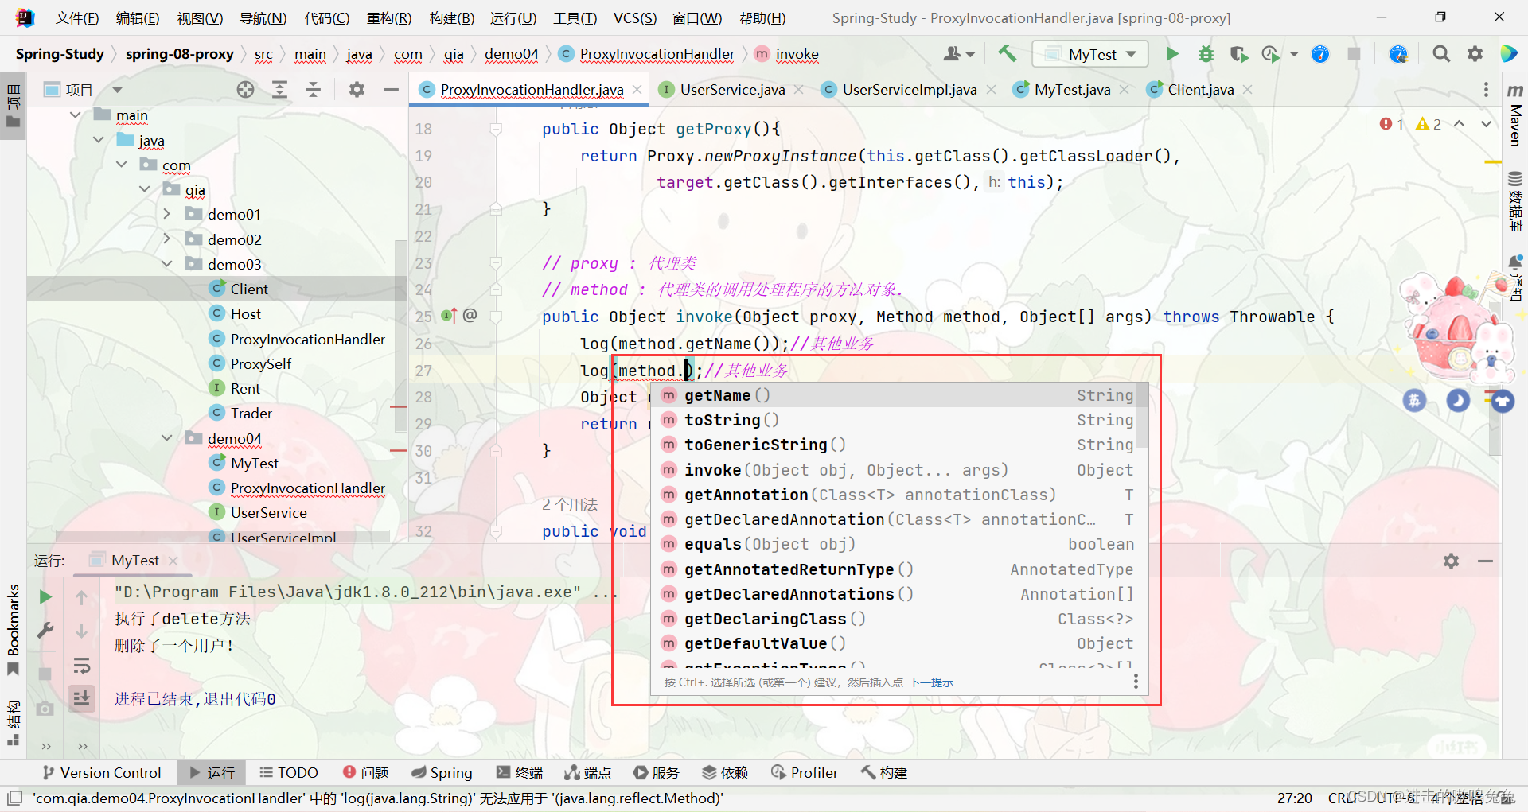The image size is (1528, 812).
Task: Expand the demo02 package
Action: pyautogui.click(x=166, y=239)
